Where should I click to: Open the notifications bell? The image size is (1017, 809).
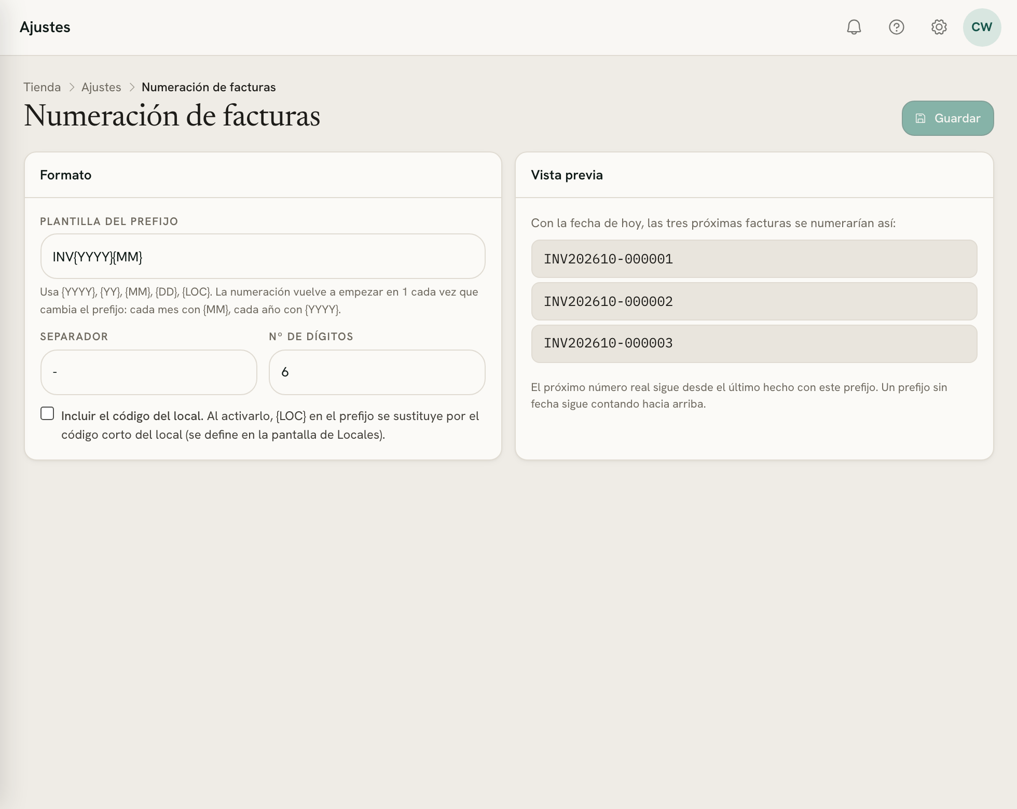(x=854, y=27)
